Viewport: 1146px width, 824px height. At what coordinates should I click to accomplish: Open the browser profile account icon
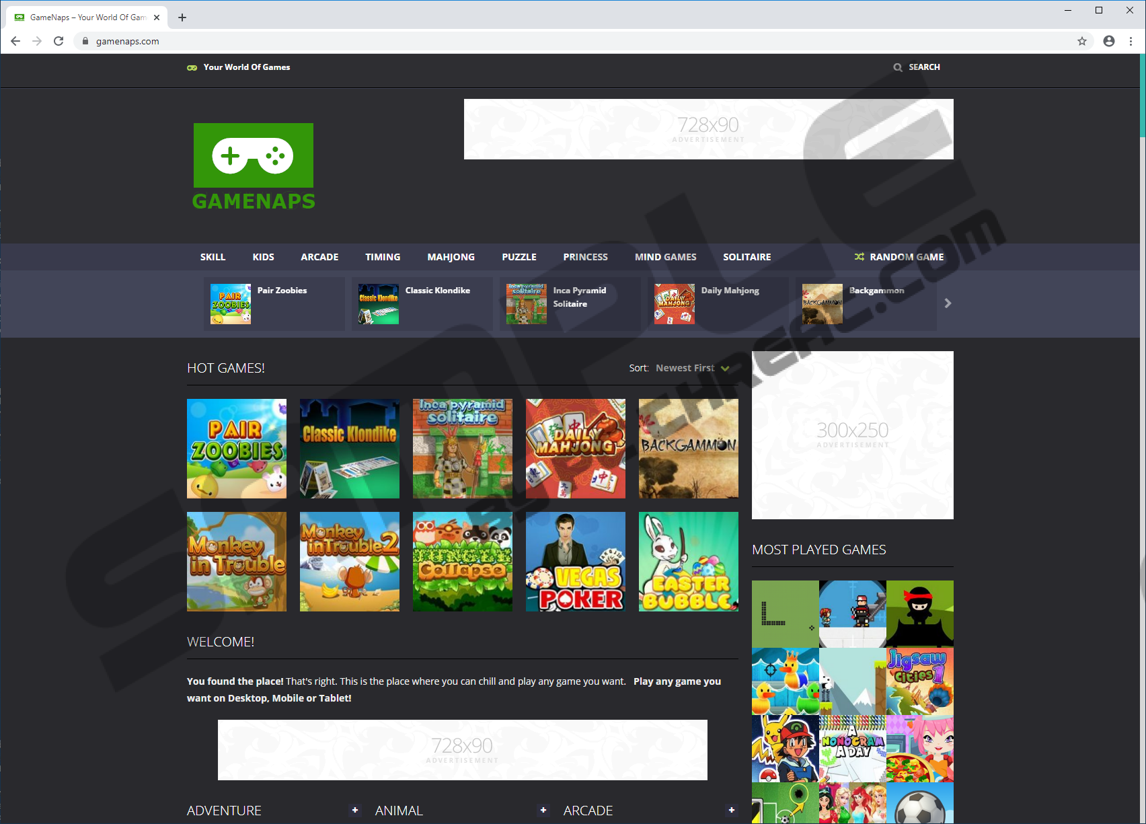click(x=1108, y=41)
